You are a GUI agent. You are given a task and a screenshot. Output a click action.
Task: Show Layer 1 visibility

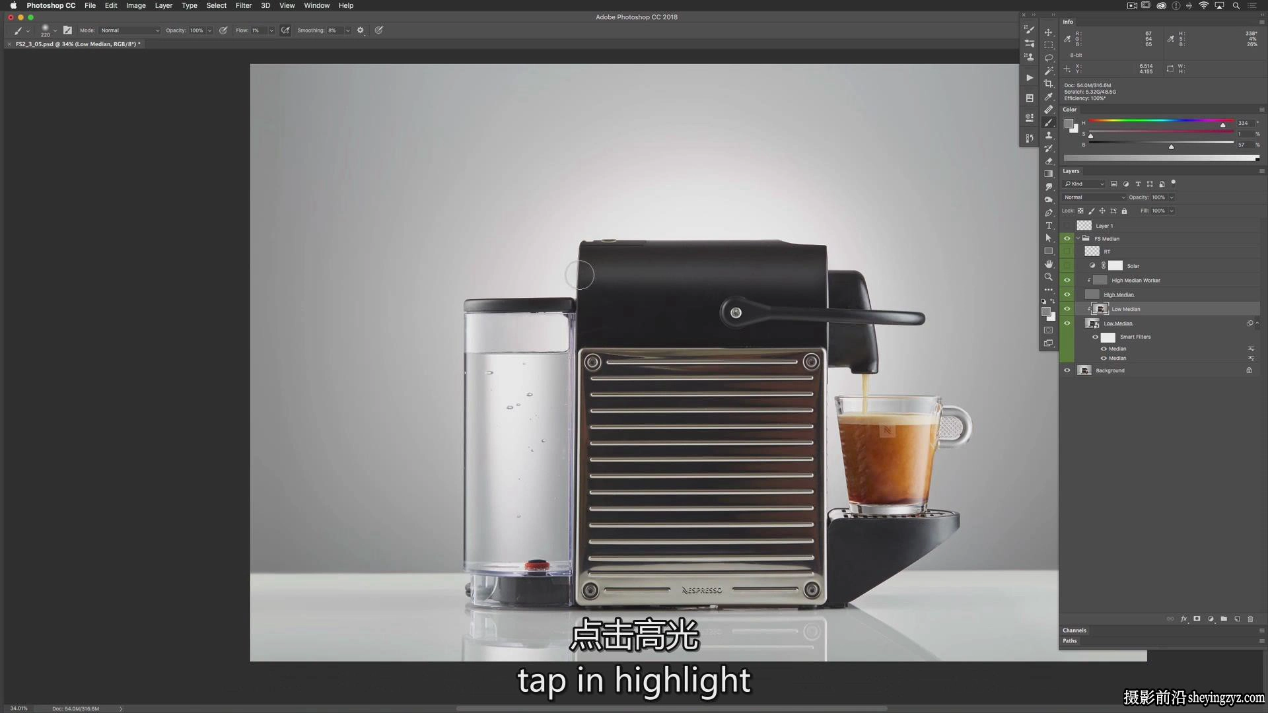(x=1067, y=226)
